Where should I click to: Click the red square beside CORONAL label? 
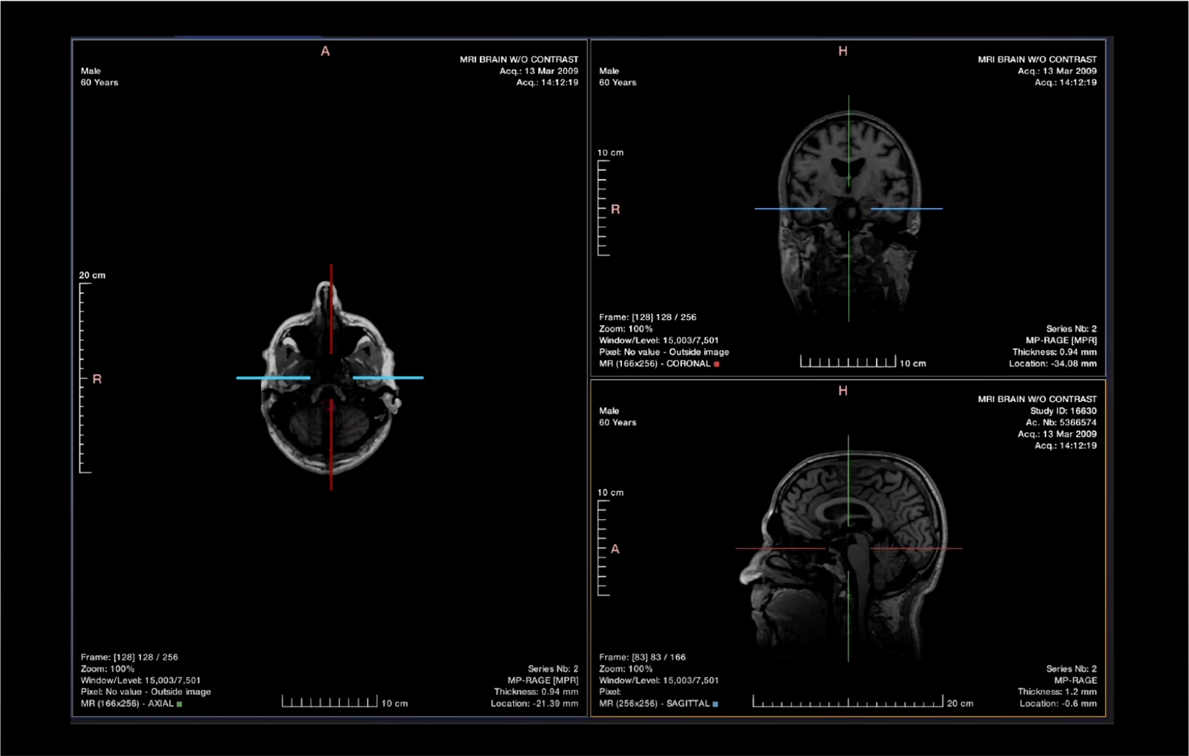pos(717,365)
